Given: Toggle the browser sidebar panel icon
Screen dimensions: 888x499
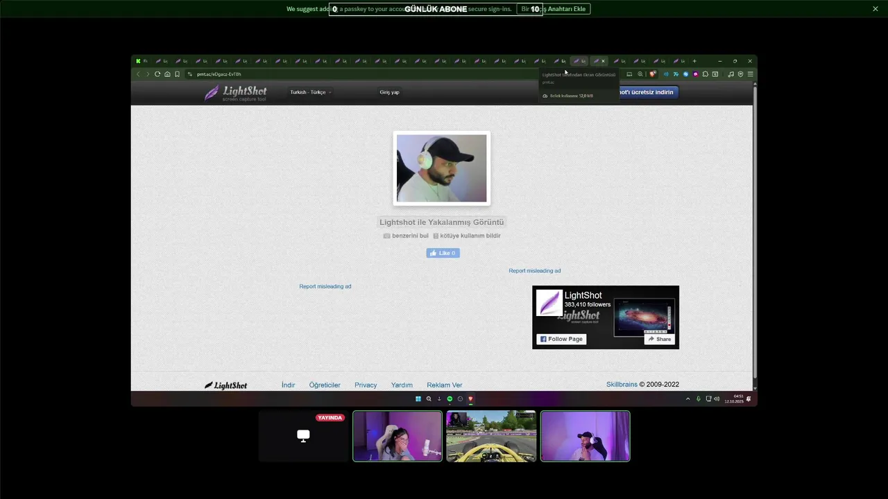Looking at the screenshot, I should [715, 74].
